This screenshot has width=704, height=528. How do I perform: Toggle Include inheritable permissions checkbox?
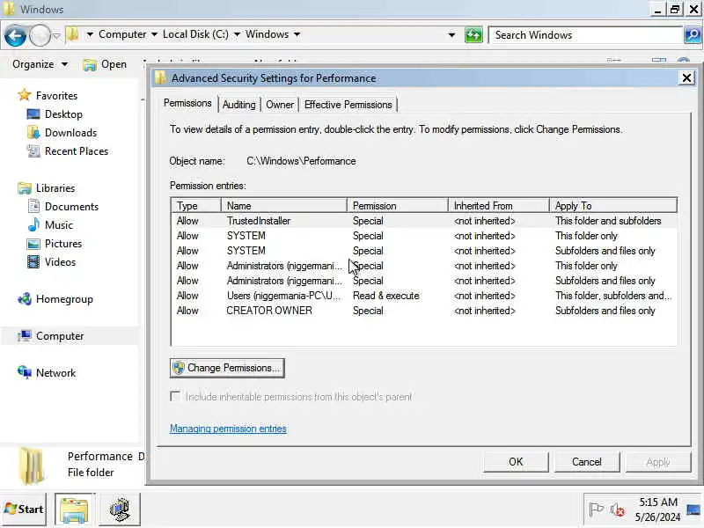pos(175,397)
